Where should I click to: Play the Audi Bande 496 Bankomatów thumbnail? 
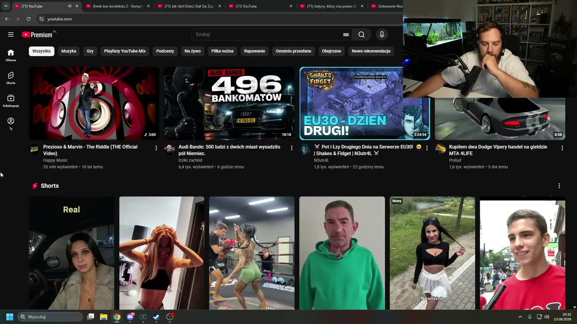click(229, 103)
